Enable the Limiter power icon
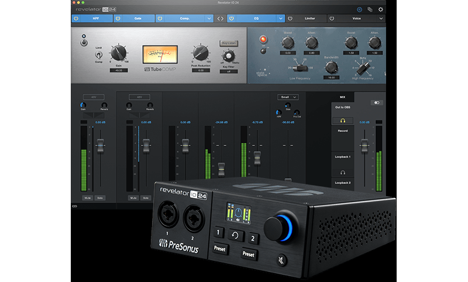The width and height of the screenshot is (468, 282). coord(290,19)
